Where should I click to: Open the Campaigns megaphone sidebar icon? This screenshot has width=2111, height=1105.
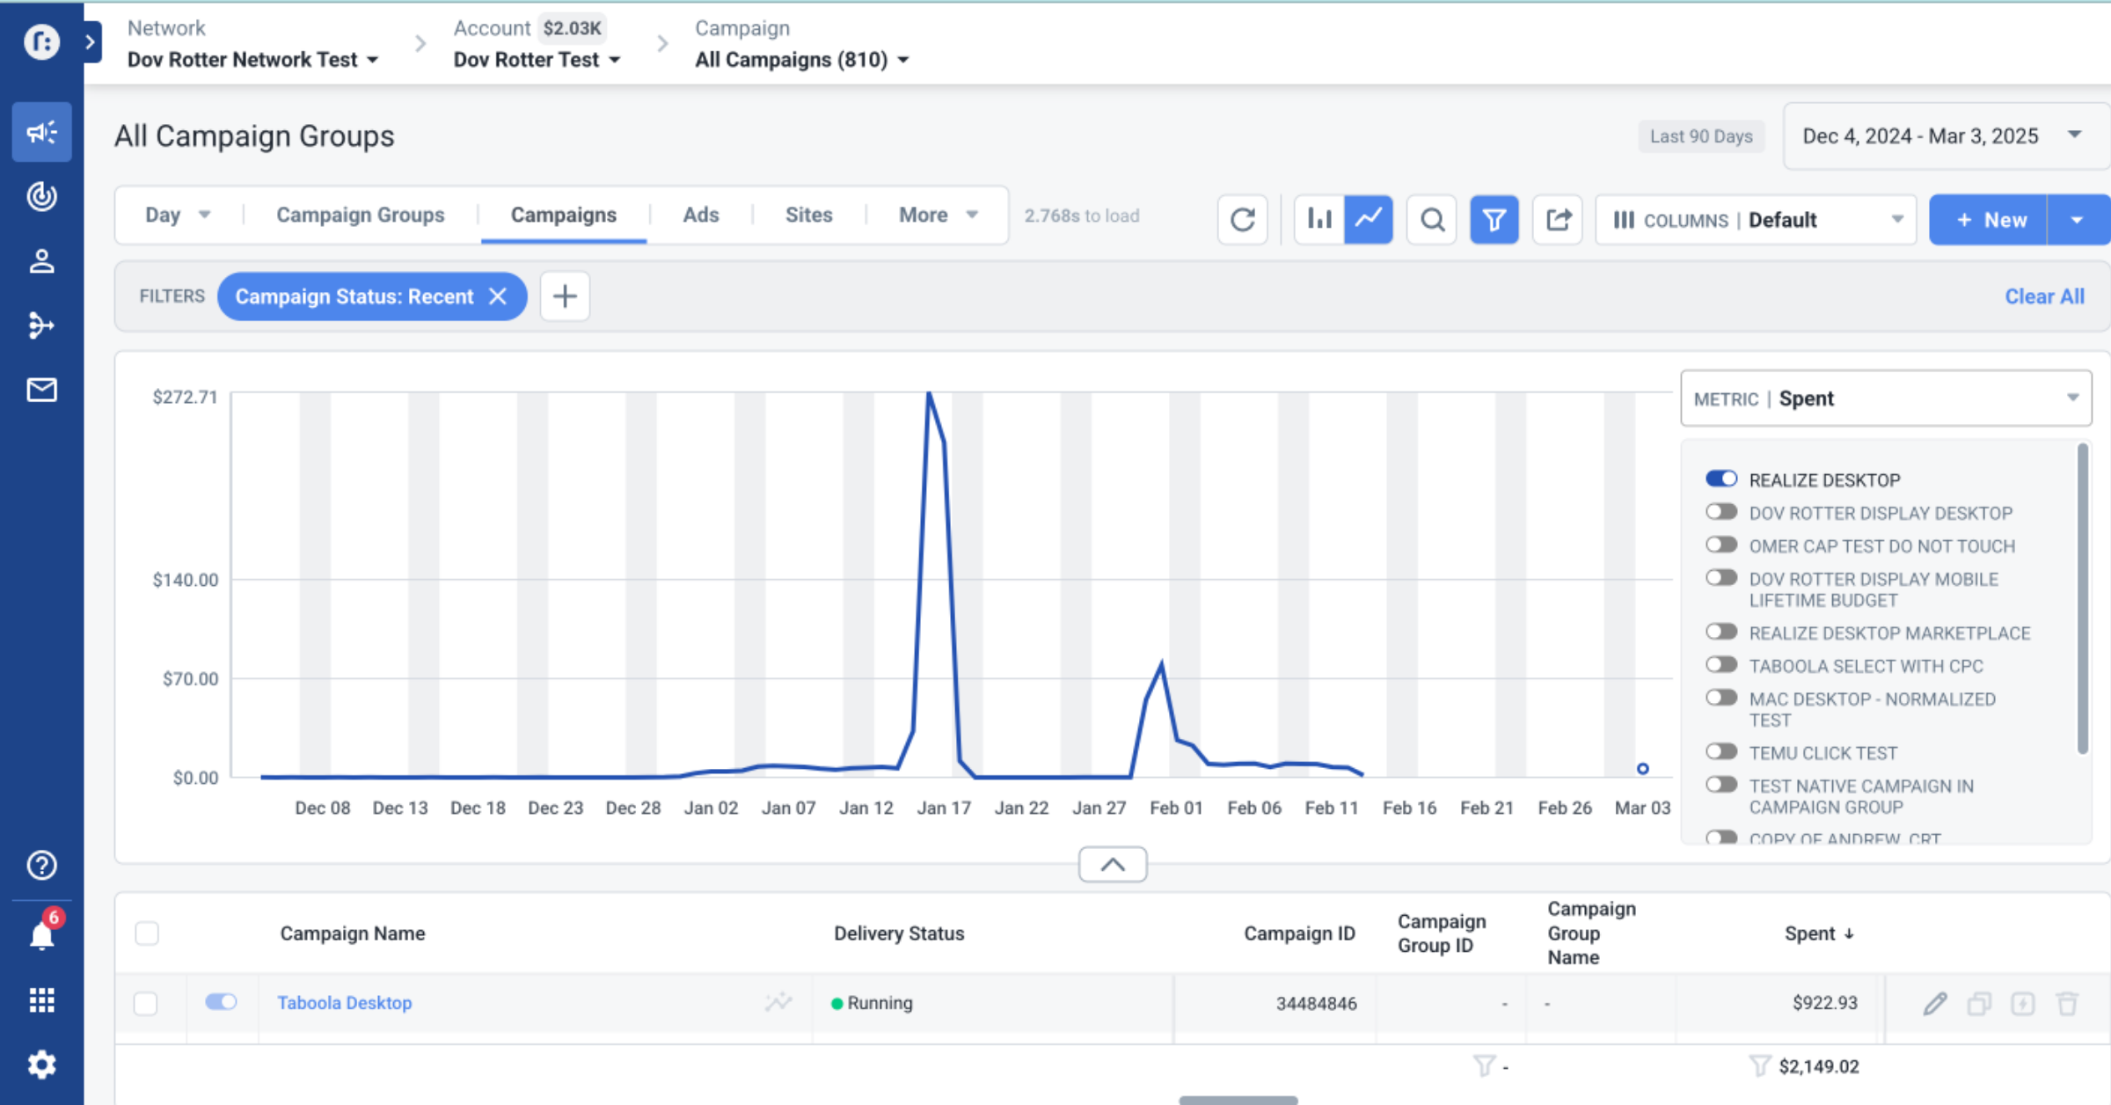tap(41, 132)
